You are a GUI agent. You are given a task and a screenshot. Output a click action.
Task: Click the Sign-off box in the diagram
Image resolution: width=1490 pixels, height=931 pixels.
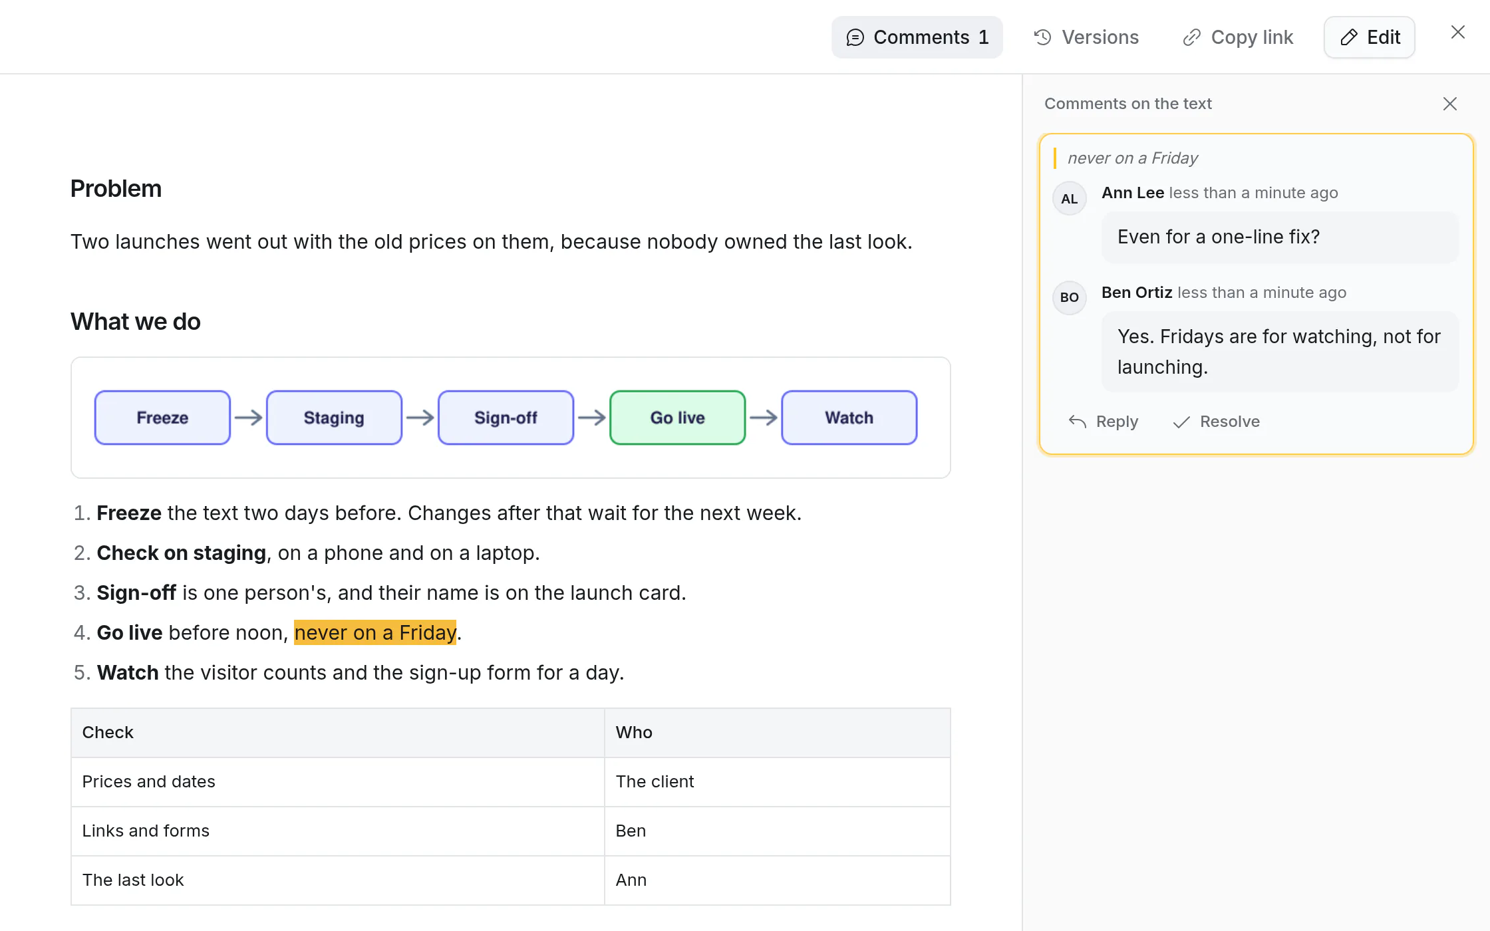point(506,418)
